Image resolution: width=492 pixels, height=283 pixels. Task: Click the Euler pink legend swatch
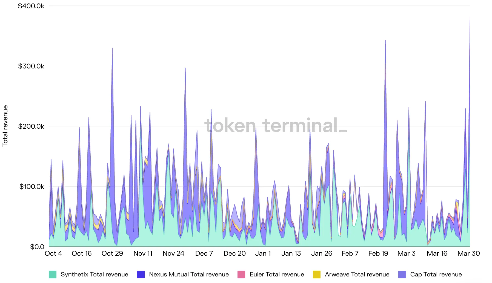coord(241,274)
